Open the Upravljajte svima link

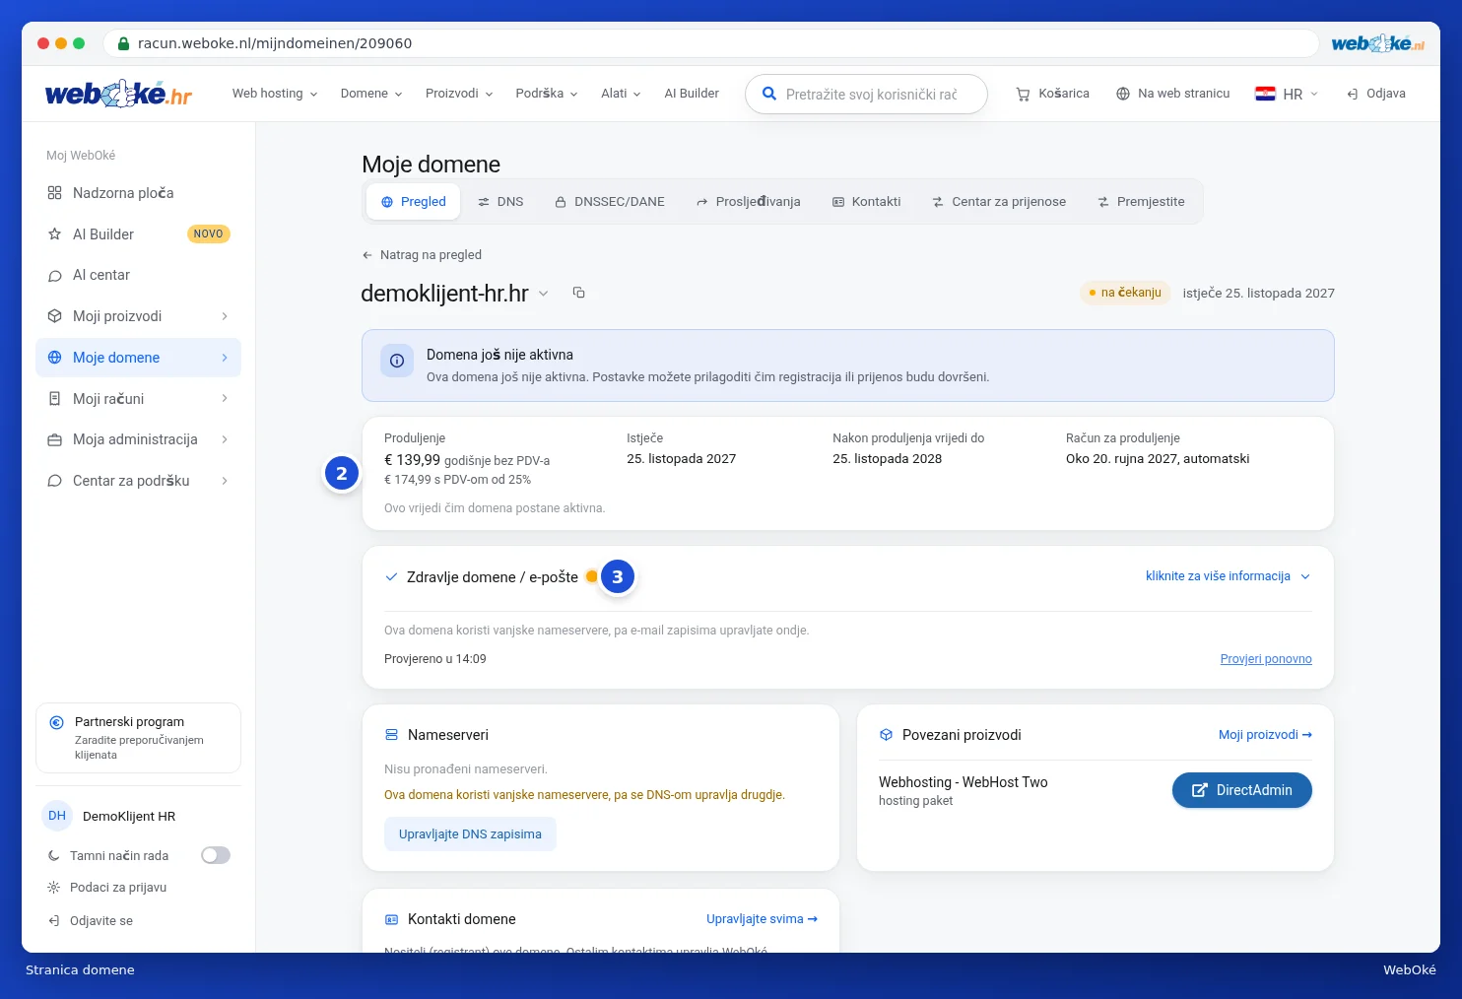click(762, 919)
